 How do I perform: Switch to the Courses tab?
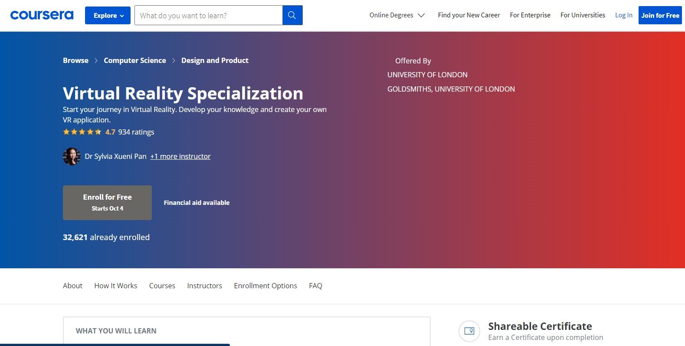click(162, 286)
